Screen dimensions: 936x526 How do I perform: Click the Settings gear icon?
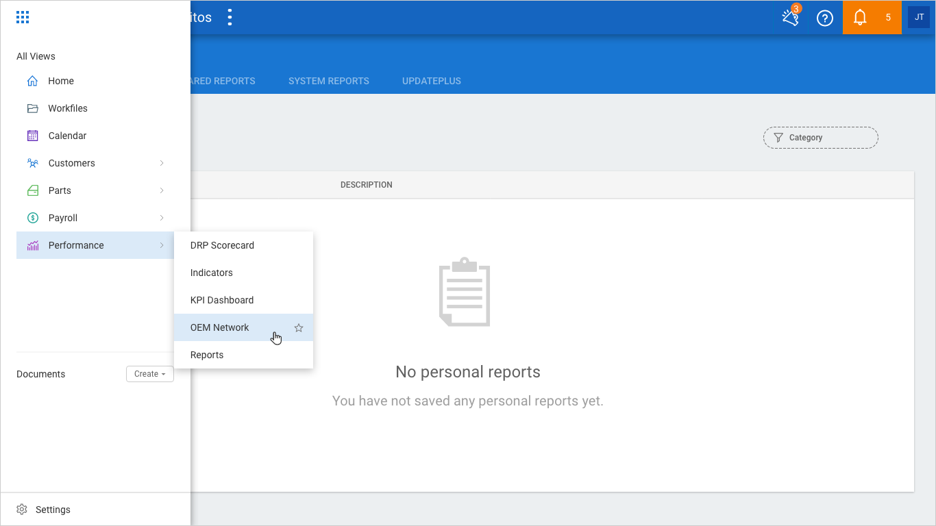coord(22,510)
